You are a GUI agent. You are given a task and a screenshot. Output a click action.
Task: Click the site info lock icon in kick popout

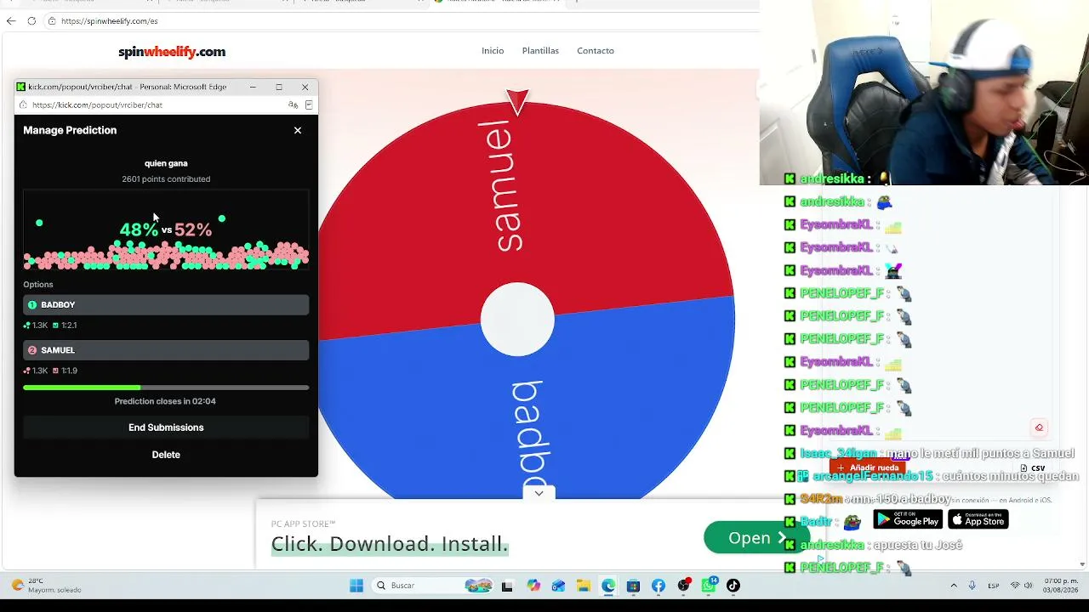23,105
